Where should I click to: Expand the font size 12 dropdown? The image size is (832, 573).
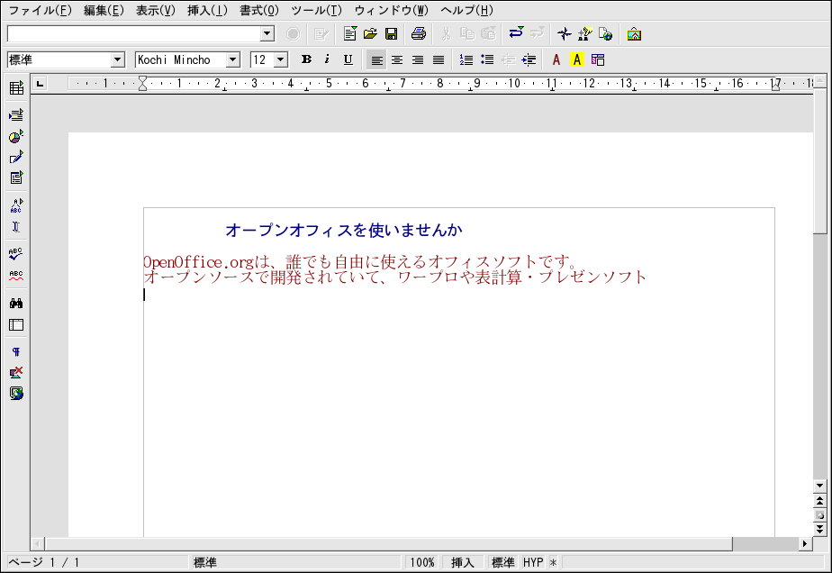[280, 59]
